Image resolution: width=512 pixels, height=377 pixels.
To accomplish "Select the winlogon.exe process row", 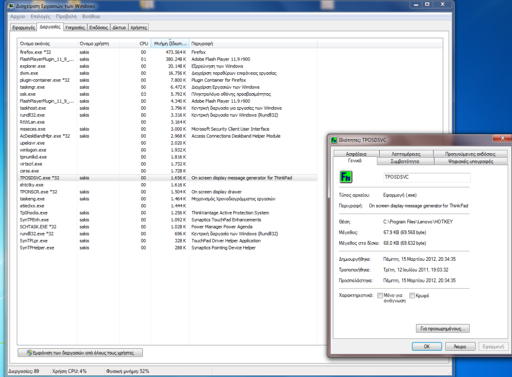I will point(167,150).
